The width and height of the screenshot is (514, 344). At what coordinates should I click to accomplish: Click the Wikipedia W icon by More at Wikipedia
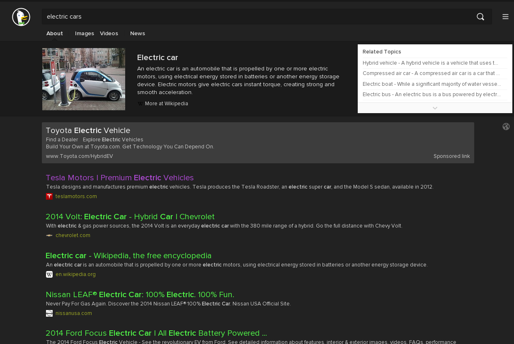coord(140,104)
